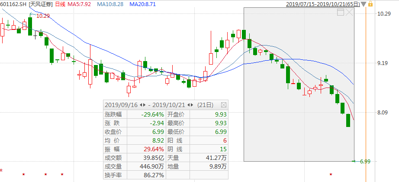
Task: Click the 成交额 row label
Action: (113, 158)
